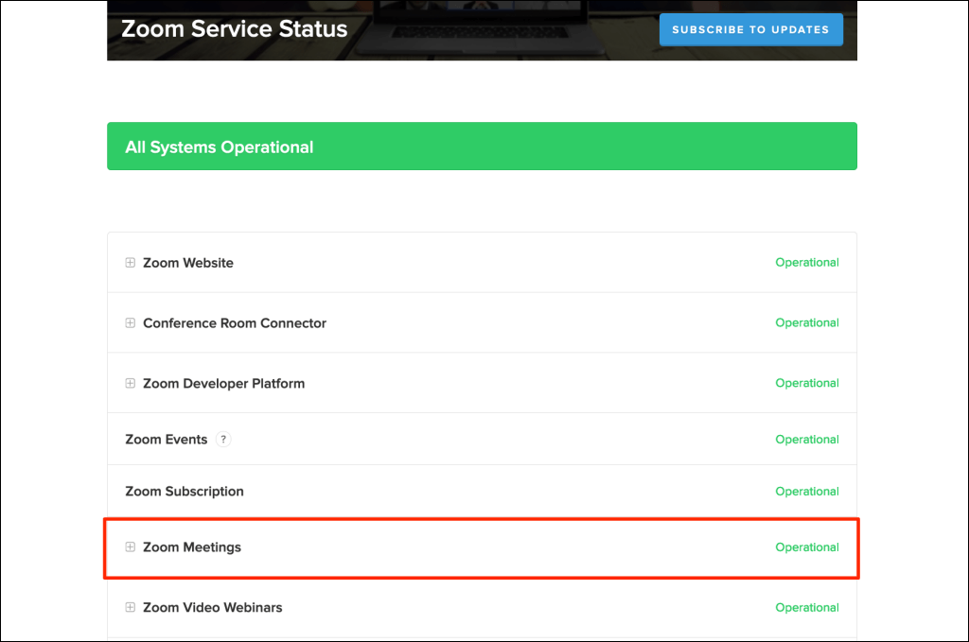The image size is (969, 642).
Task: Expand the Zoom Developer Platform group
Action: 131,383
